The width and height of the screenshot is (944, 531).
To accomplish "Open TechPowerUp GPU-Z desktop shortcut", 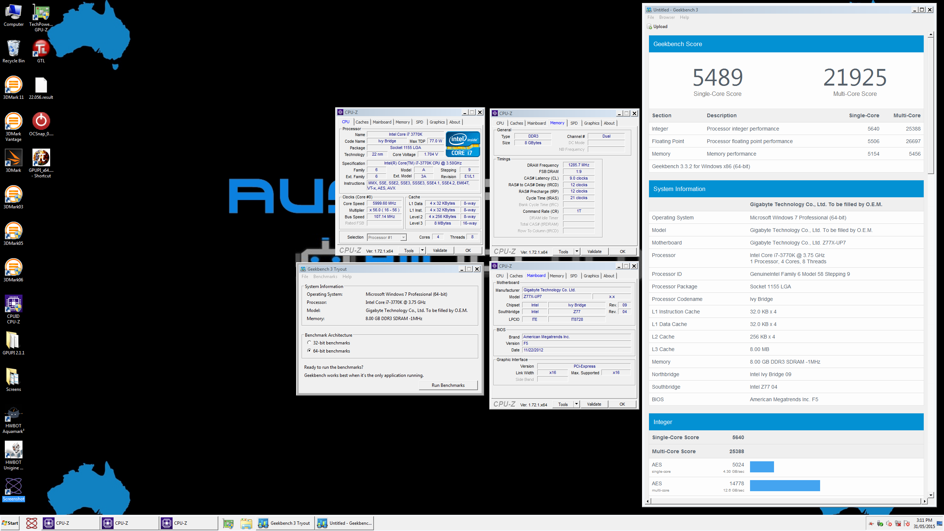I will pos(41,18).
